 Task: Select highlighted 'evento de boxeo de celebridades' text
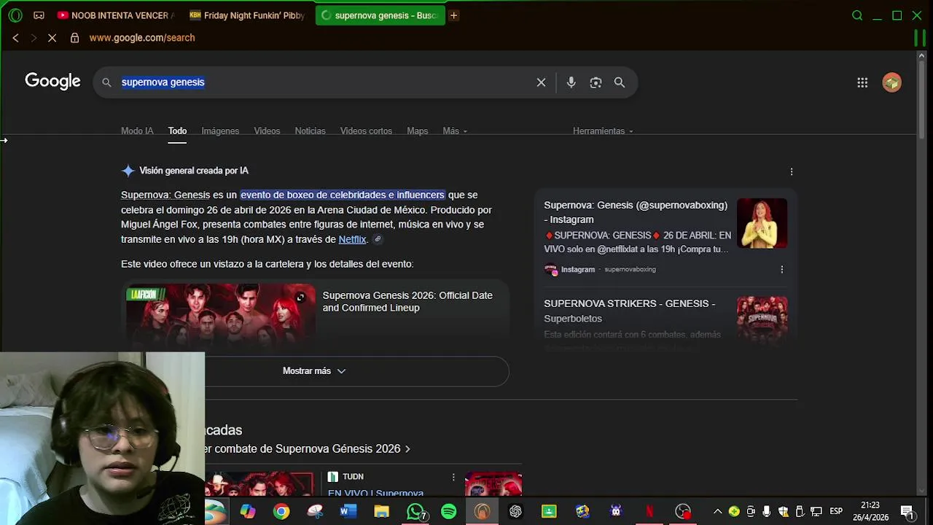(343, 195)
